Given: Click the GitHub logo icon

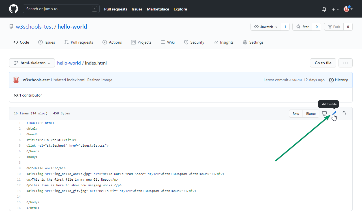Looking at the screenshot, I should point(13,9).
